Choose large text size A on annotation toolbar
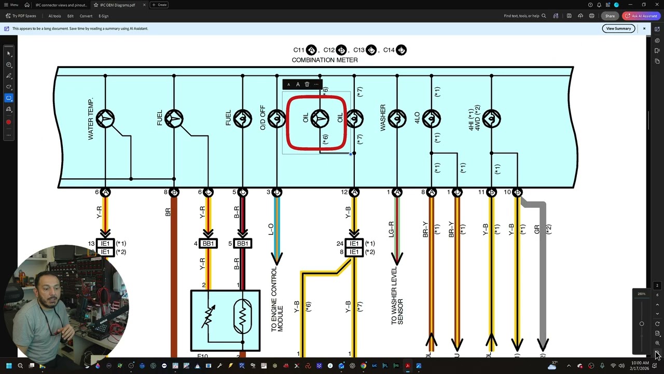The width and height of the screenshot is (664, 374). 298,84
